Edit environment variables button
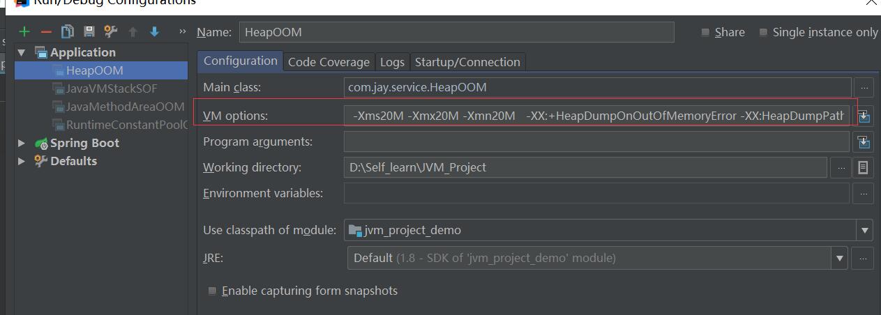 [x=864, y=193]
